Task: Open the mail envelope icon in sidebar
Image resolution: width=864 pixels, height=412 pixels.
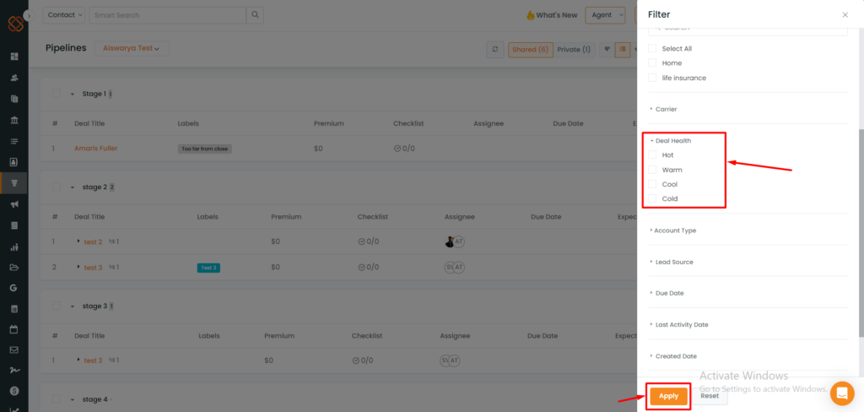Action: point(14,350)
